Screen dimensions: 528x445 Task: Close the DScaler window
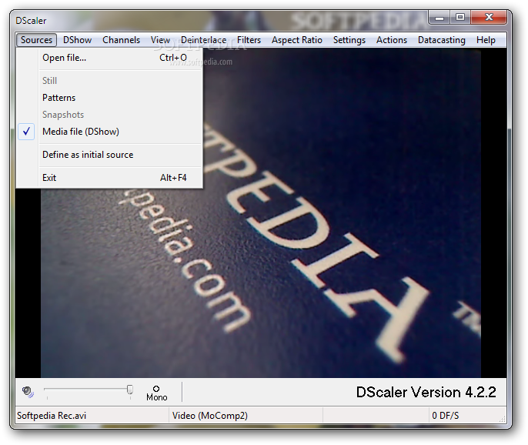pos(489,18)
